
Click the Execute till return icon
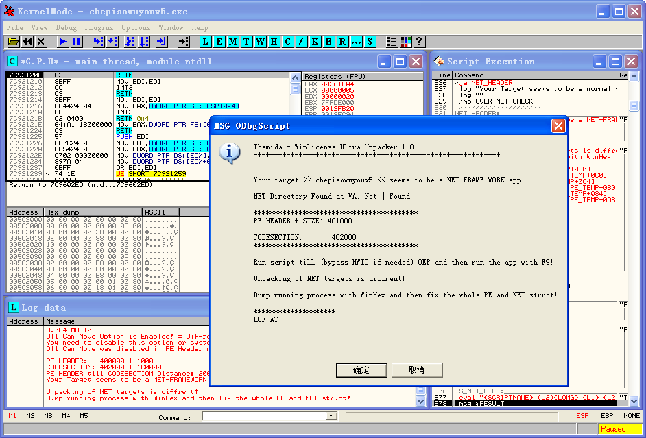[162, 41]
